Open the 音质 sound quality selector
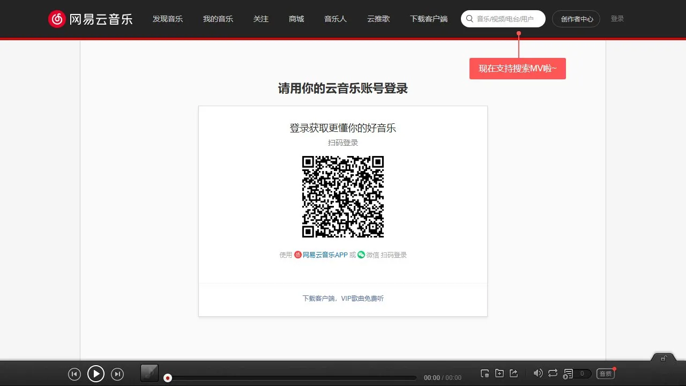 [x=605, y=374]
